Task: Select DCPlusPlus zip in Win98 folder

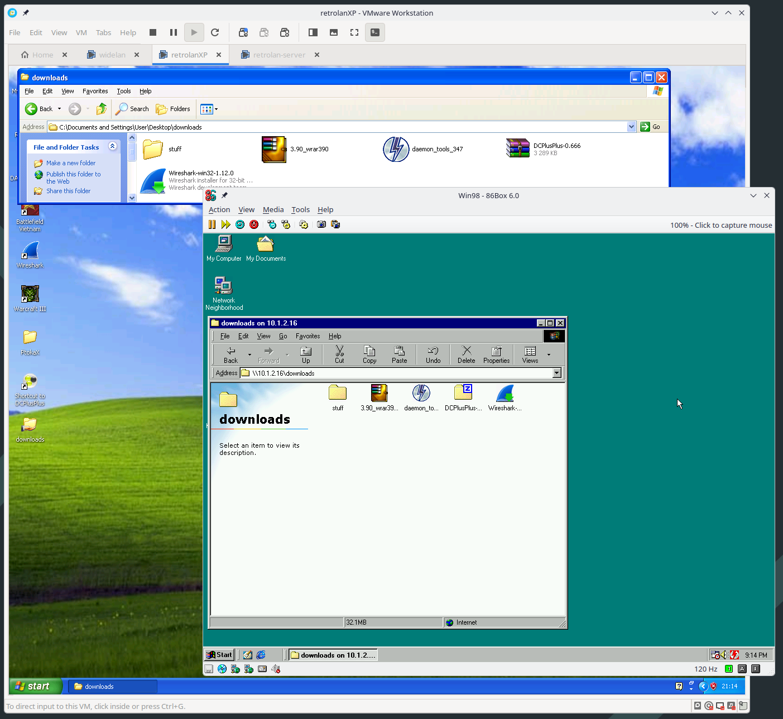Action: [463, 398]
